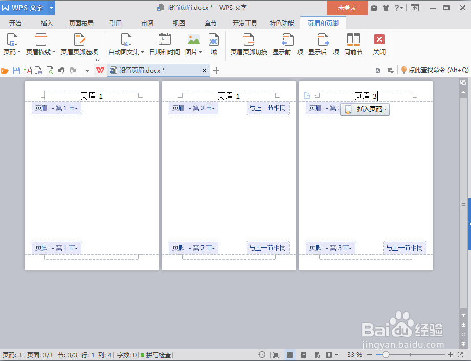Expand the quick access toolbar dropdown arrow
The image size is (471, 361).
click(x=87, y=71)
